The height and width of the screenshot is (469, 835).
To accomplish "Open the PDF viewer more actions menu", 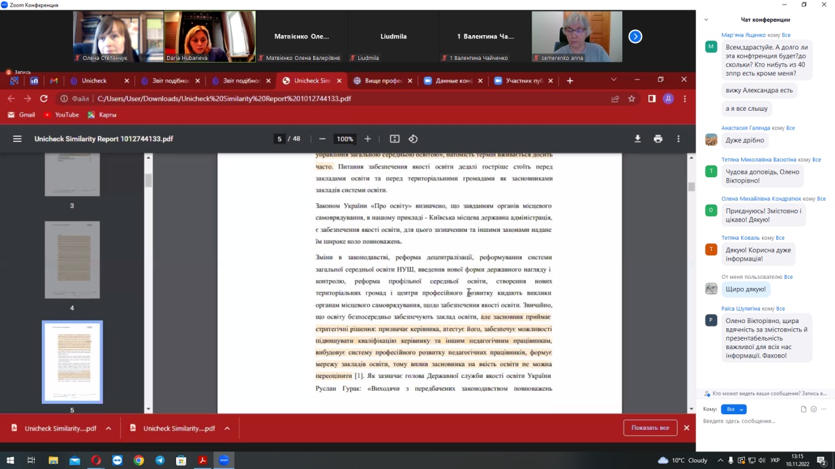I will (x=678, y=139).
